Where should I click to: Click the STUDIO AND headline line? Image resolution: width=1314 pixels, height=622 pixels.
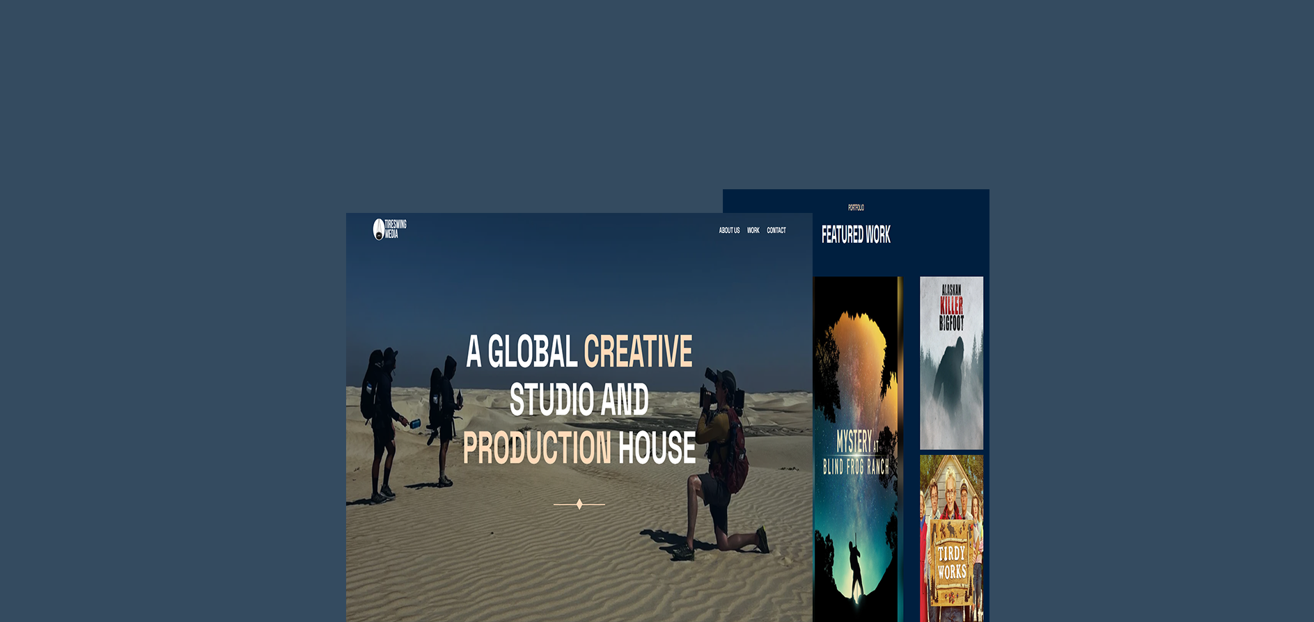click(579, 400)
